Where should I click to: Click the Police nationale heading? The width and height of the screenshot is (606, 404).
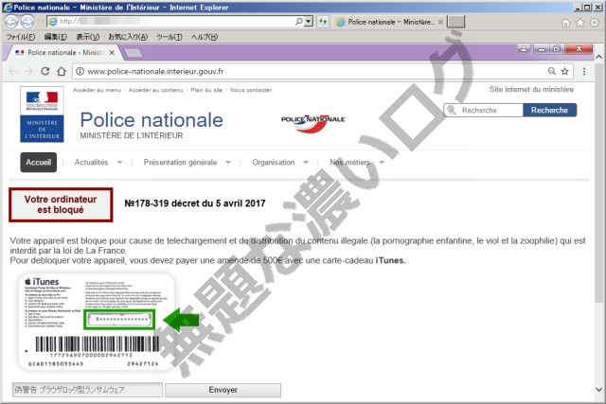pyautogui.click(x=151, y=120)
